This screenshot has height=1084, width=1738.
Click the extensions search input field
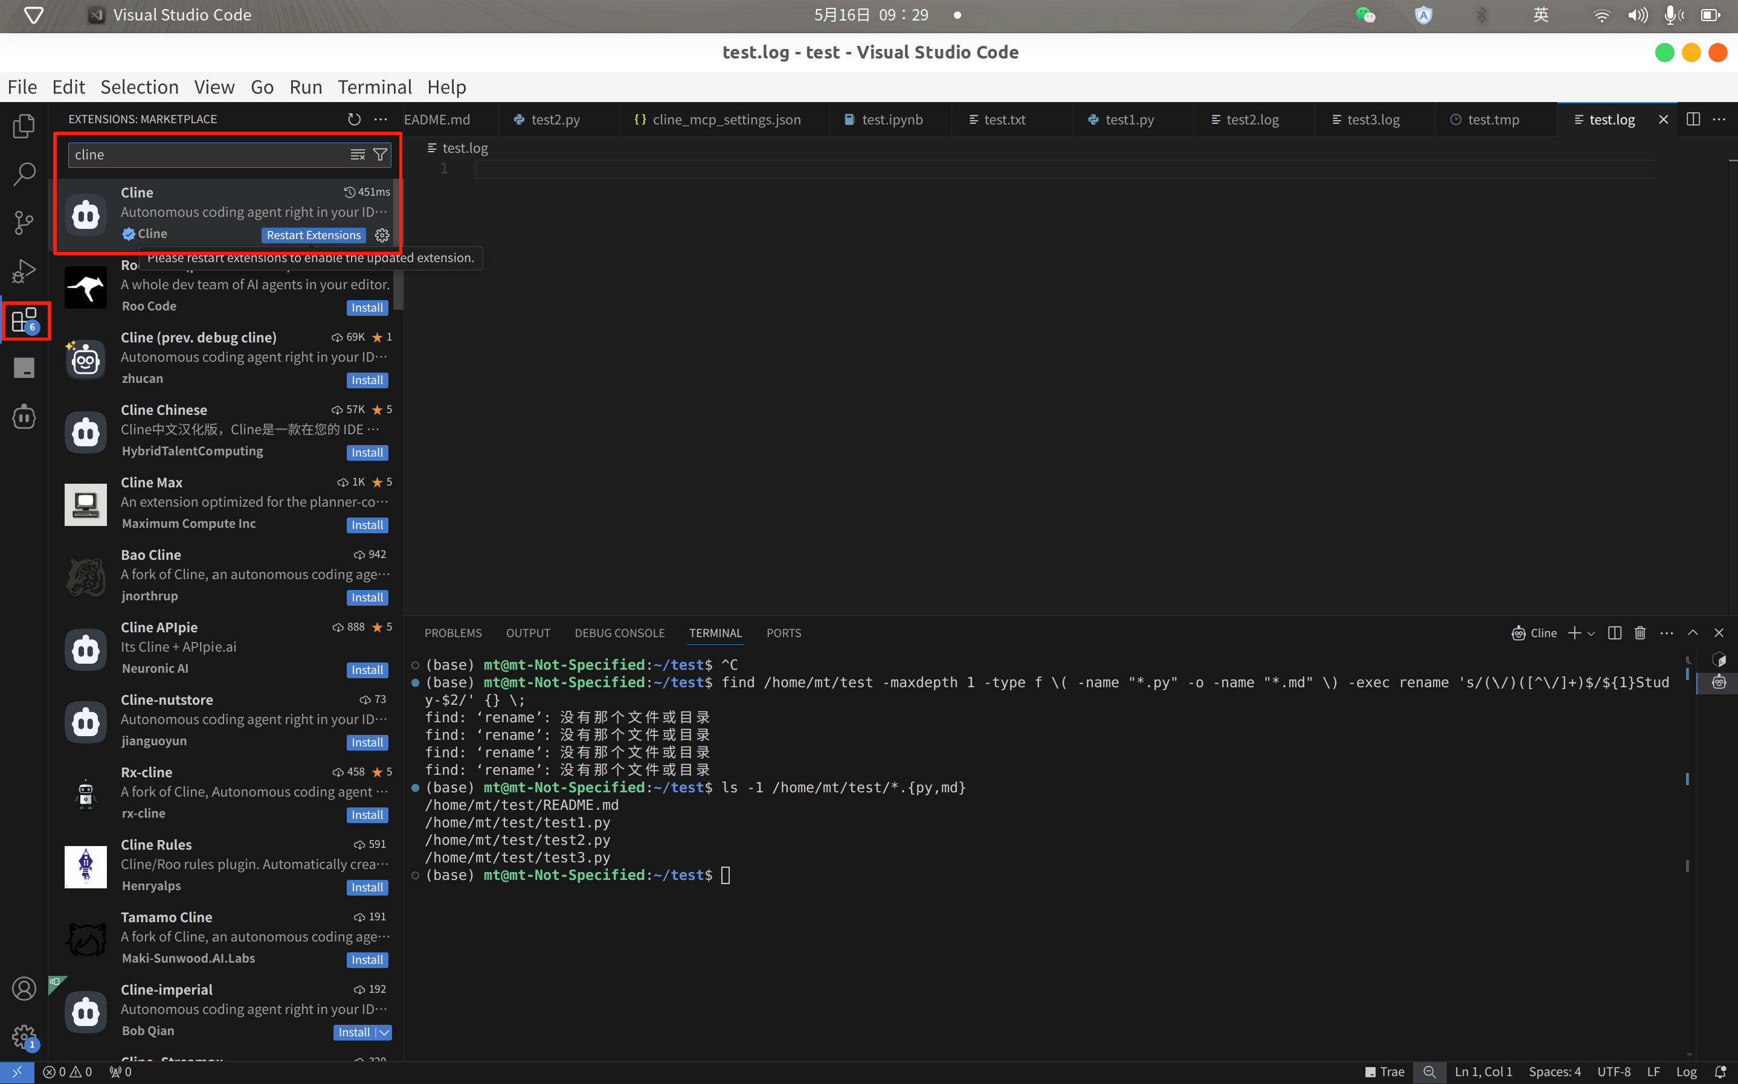(208, 155)
